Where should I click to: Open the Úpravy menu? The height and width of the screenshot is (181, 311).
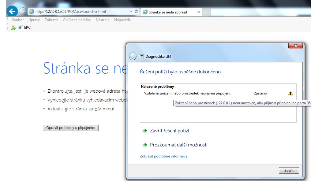[34, 20]
